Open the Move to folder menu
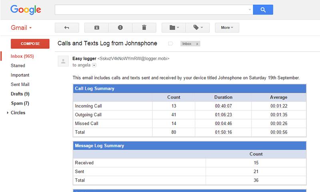 174,28
